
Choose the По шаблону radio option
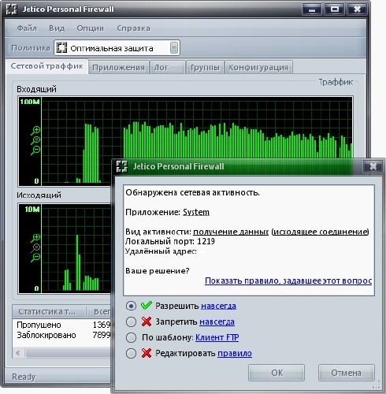(x=131, y=337)
